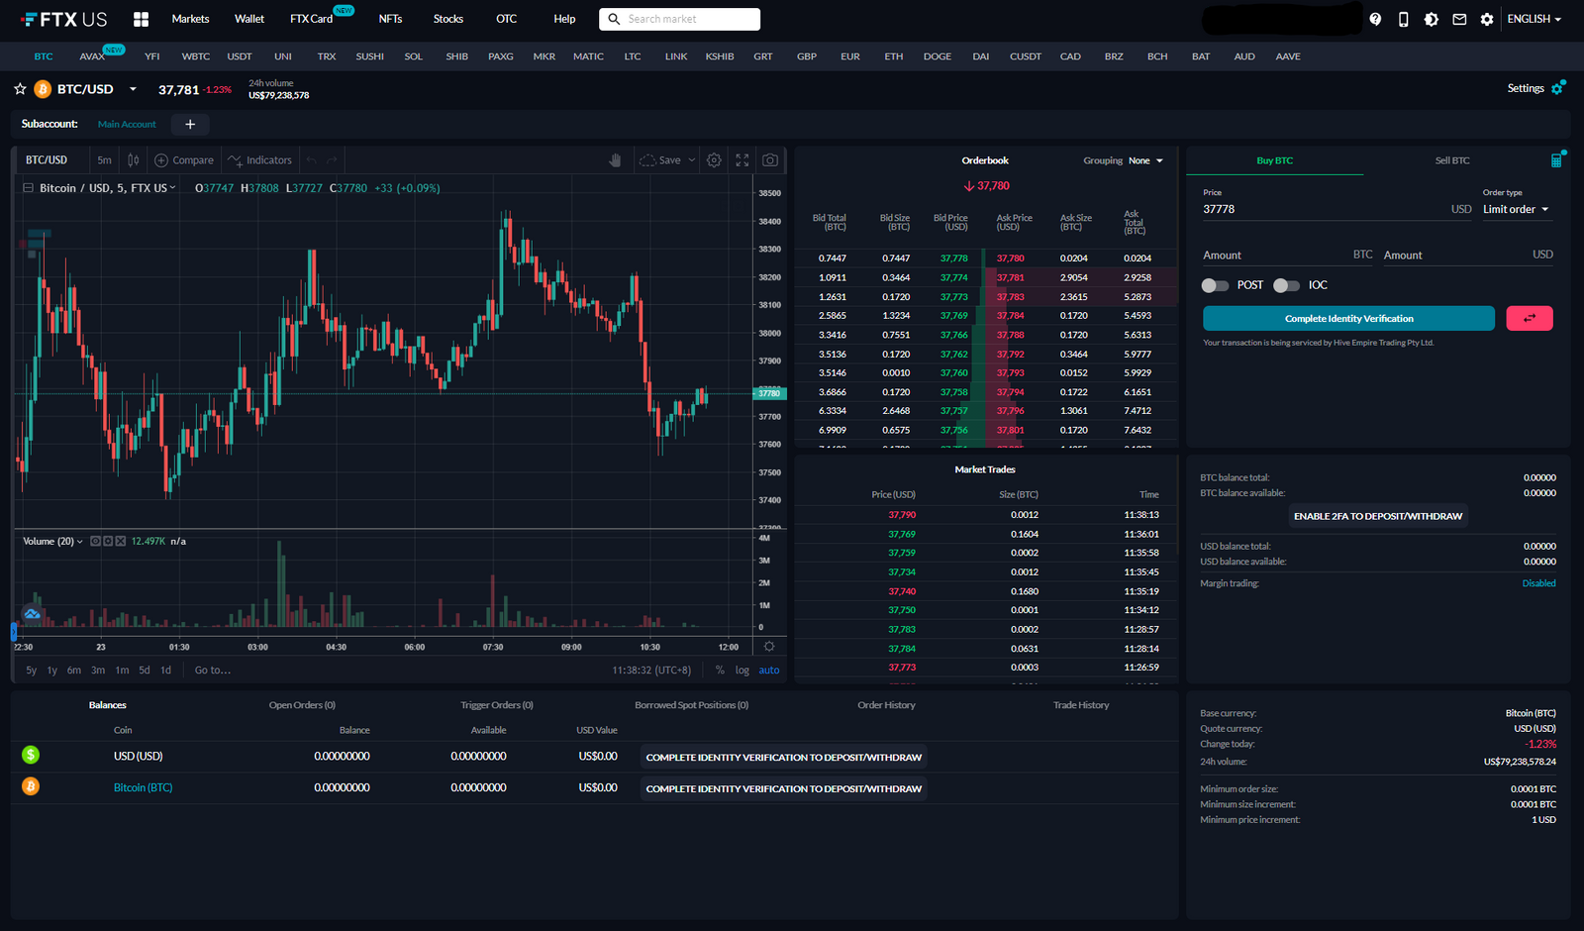Redo the chart action
Image resolution: width=1584 pixels, height=931 pixels.
333,159
